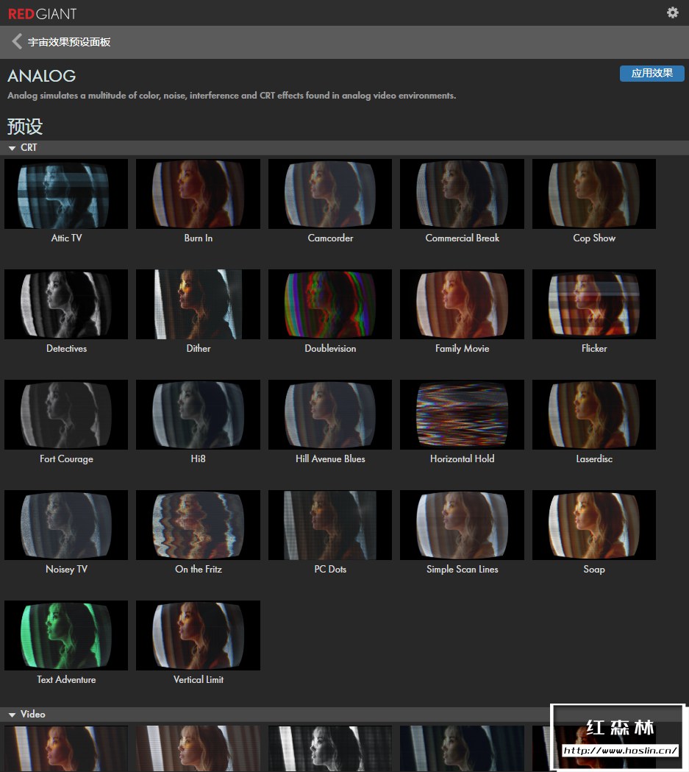Open the settings gear icon
Viewport: 689px width, 772px height.
672,13
